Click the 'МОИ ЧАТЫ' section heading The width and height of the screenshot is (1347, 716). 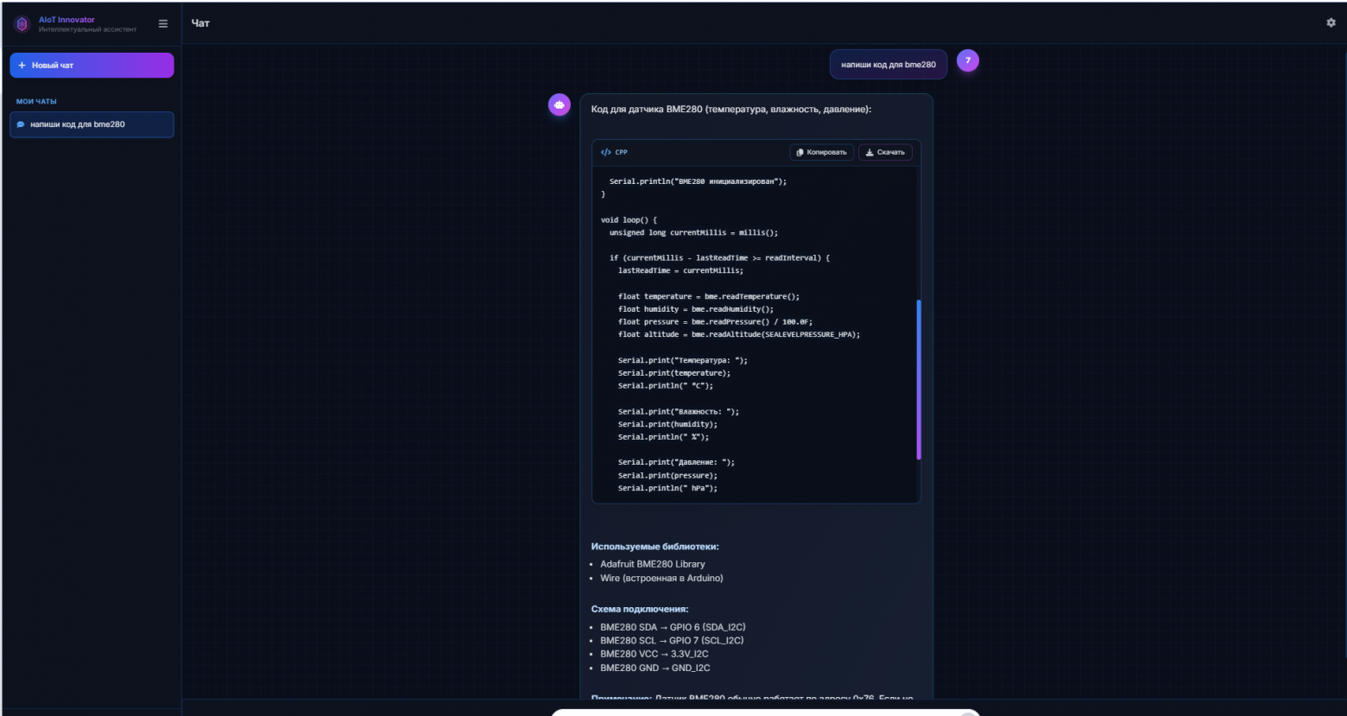[36, 101]
